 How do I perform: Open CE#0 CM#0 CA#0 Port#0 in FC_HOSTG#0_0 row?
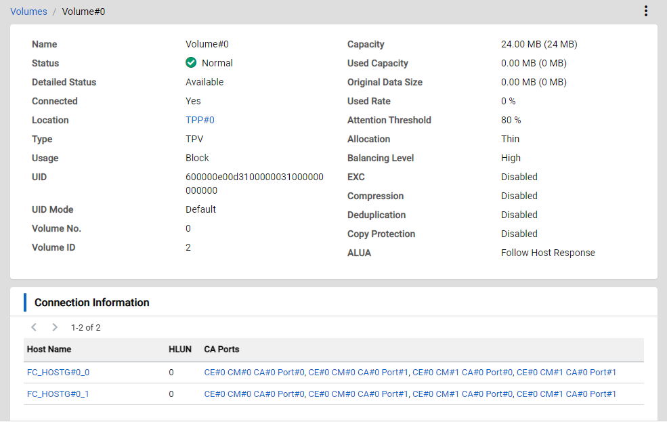(x=254, y=372)
